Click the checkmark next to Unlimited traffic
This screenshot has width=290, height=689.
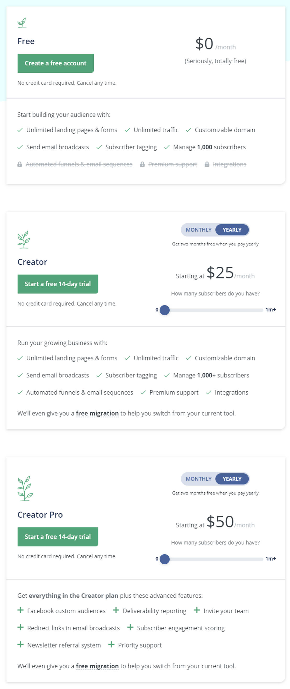click(x=127, y=130)
